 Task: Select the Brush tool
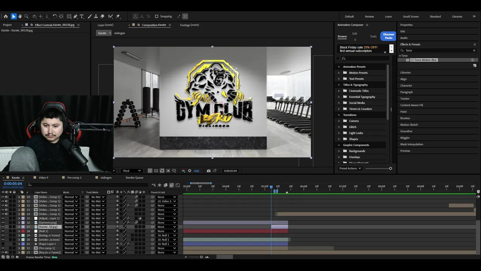(89, 16)
